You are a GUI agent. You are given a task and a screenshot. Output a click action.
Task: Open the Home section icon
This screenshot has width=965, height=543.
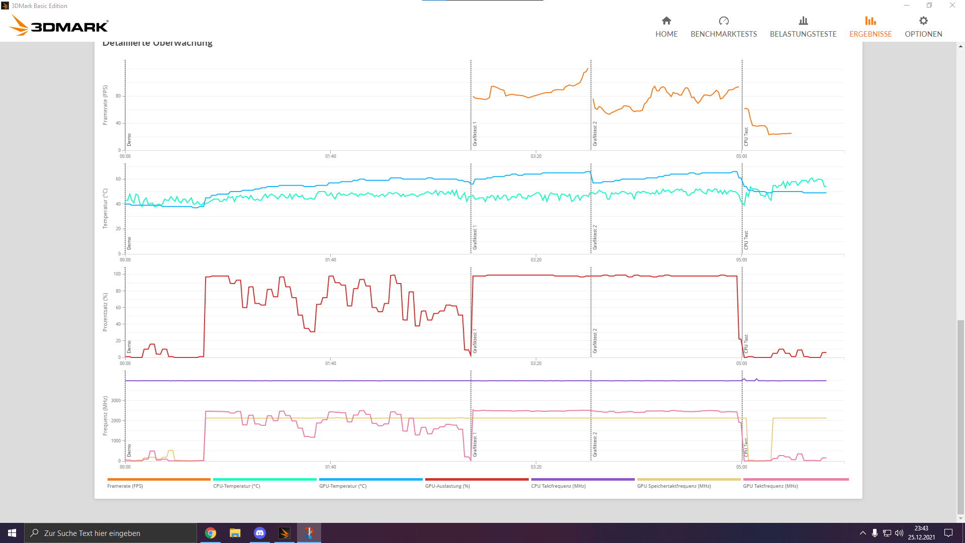pos(666,21)
